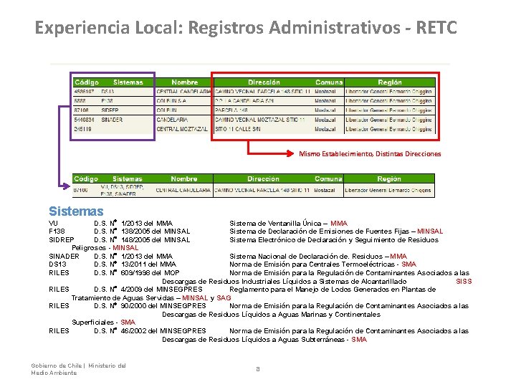Image resolution: width=516 pixels, height=387 pixels.
Task: Select 'SINADER' abbreviation in the systems list
Action: 64,257
